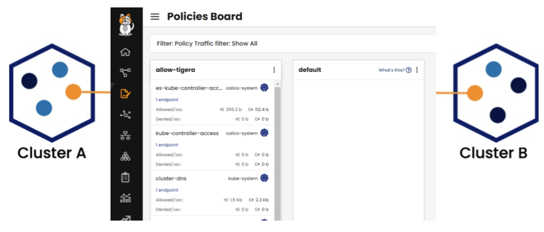Open the Service Graph sidebar icon
Viewport: 544px width, 232px height.
tap(125, 73)
